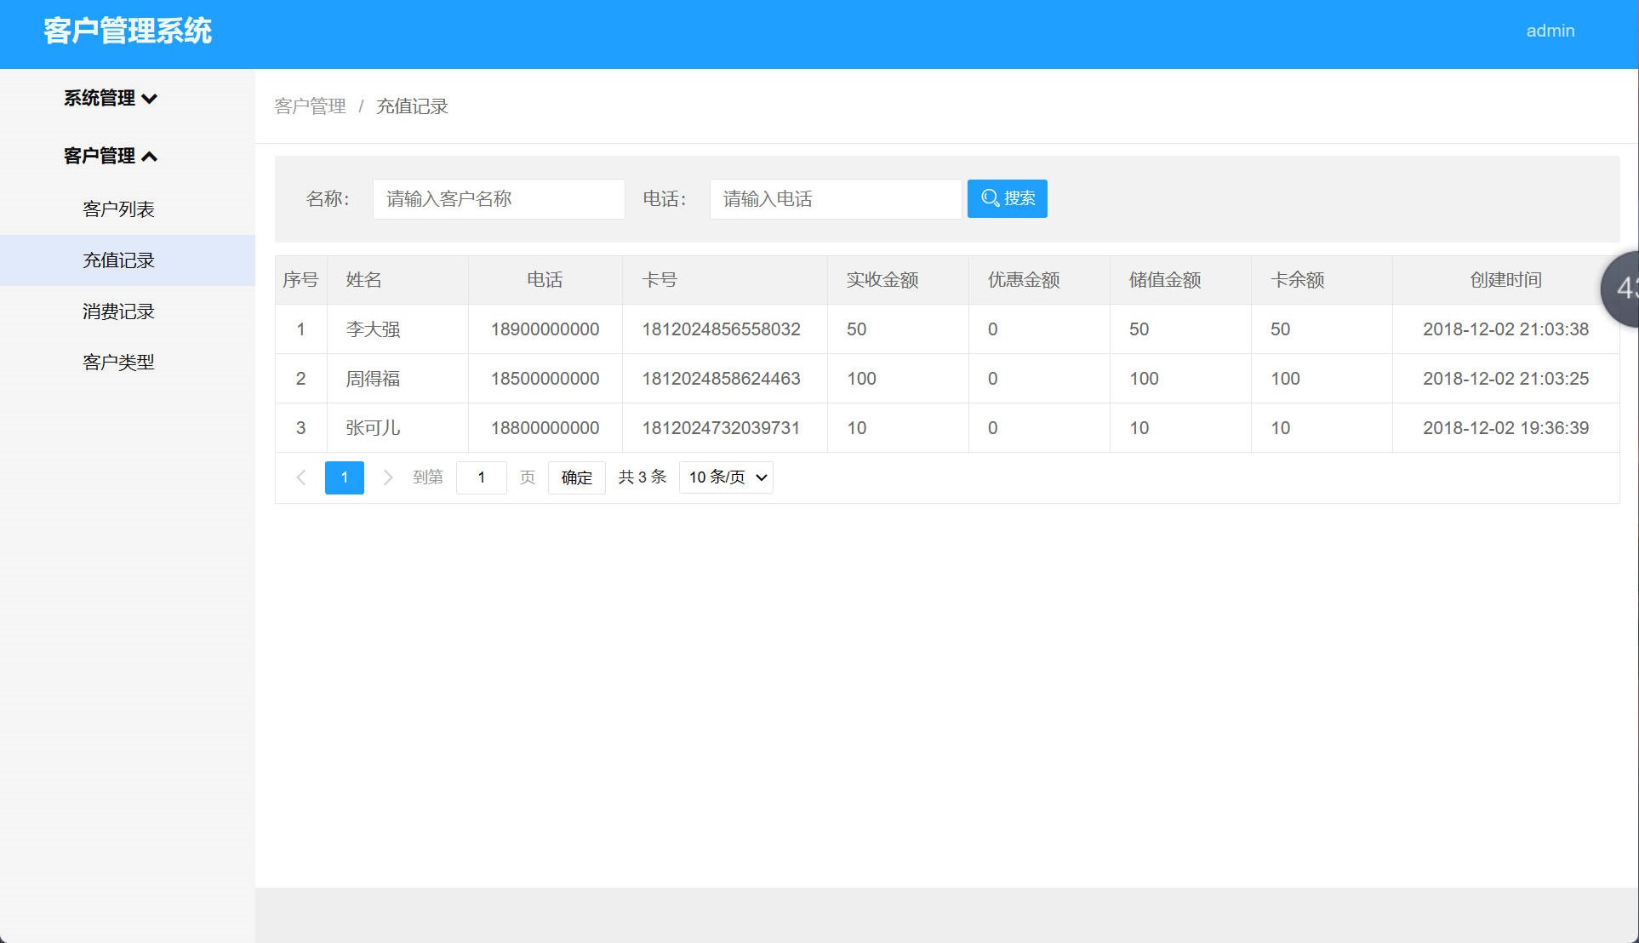Click the 搜索 button

[x=1006, y=198]
